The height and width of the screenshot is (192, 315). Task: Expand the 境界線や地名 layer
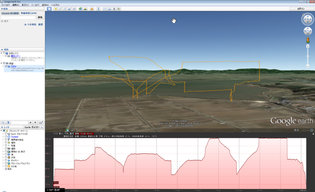coord(3,140)
